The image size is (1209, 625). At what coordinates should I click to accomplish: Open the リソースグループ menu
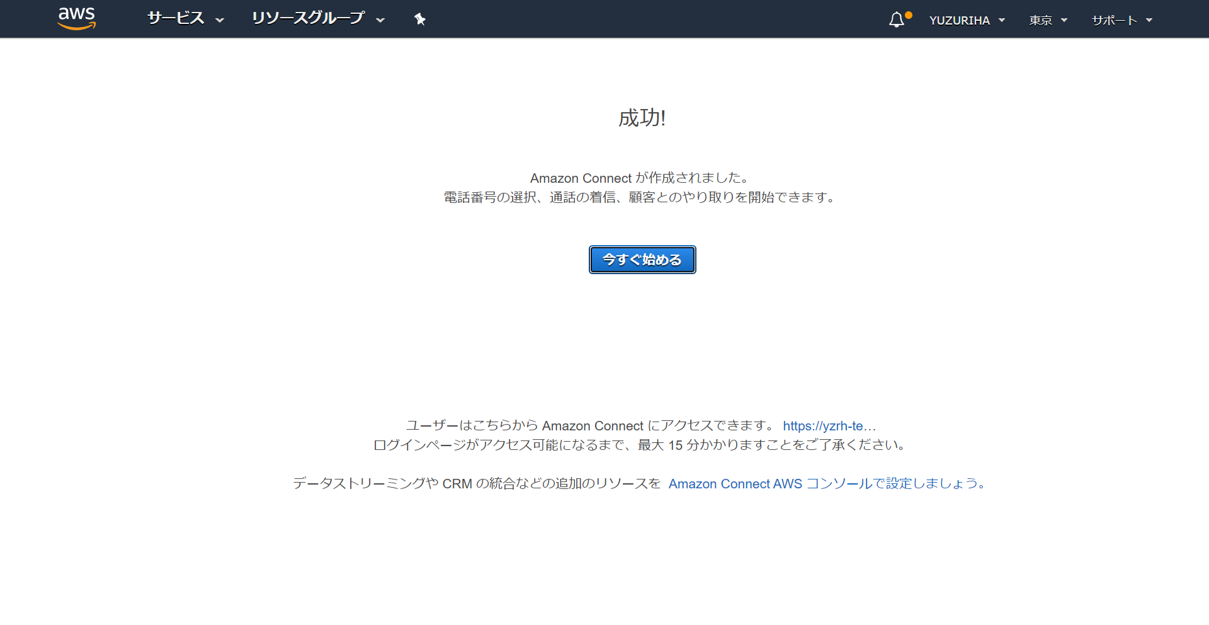pos(309,19)
